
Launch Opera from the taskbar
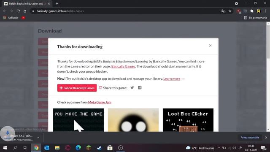(67, 148)
